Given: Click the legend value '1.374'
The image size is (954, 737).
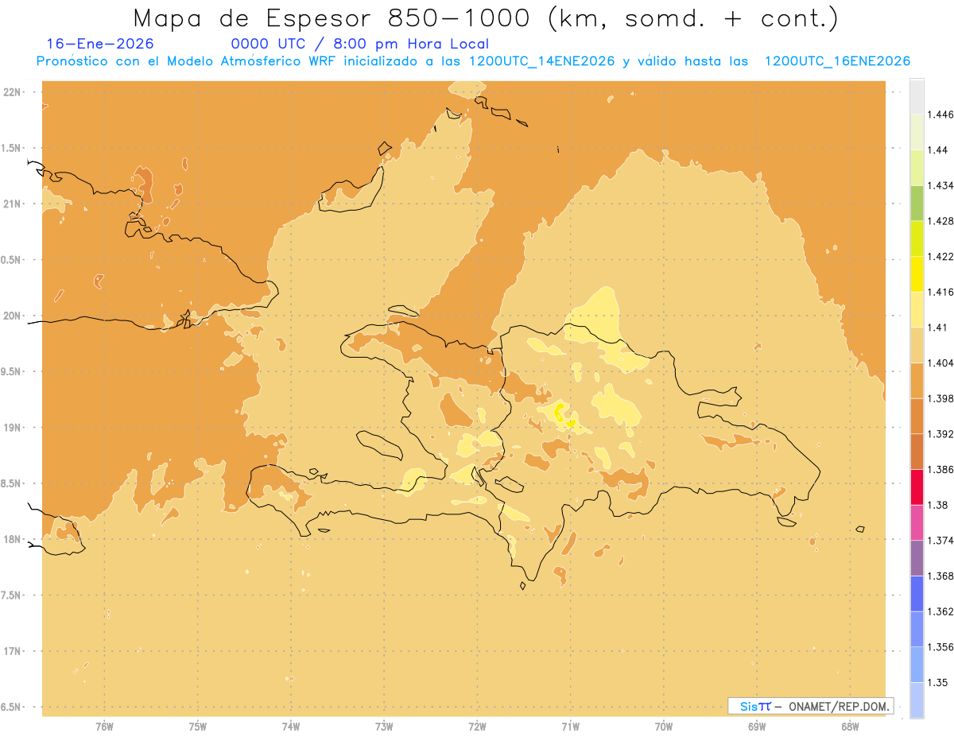Looking at the screenshot, I should tap(942, 541).
